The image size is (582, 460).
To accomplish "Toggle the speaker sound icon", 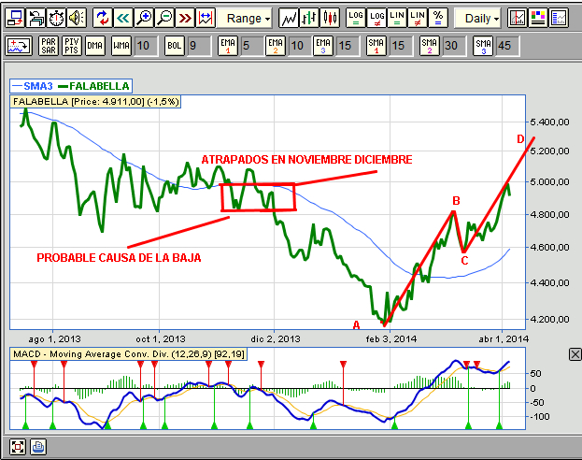I will tap(77, 18).
